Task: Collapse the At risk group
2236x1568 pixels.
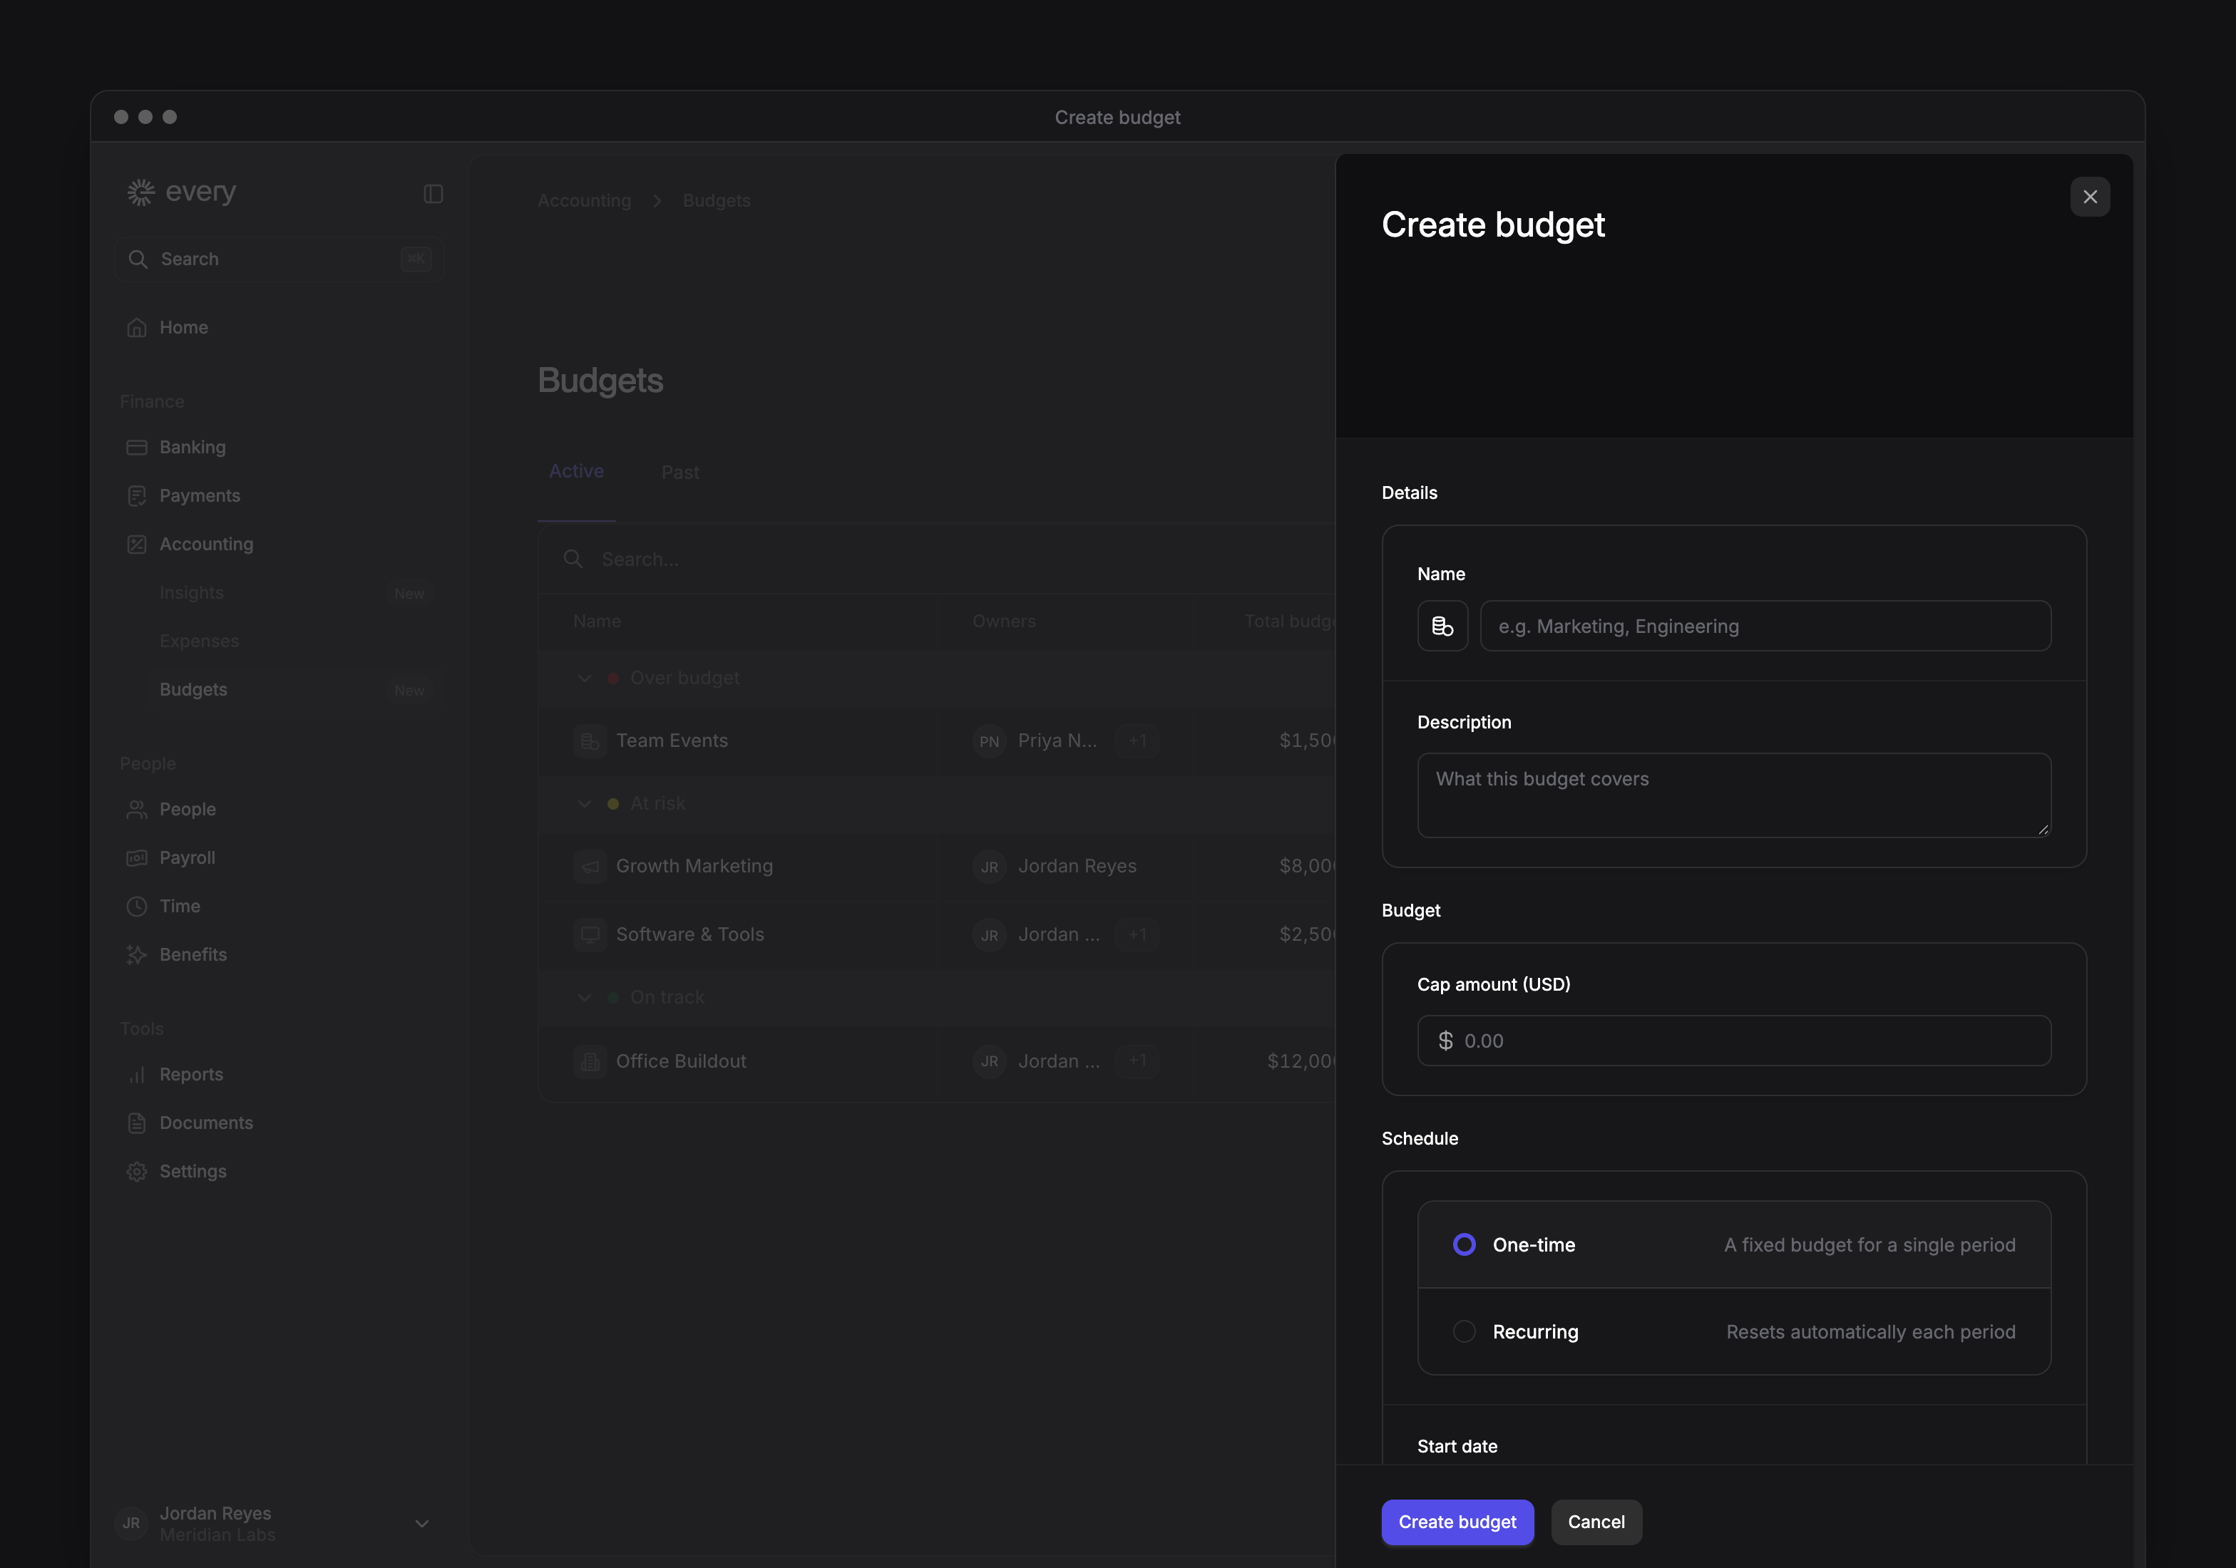Action: 585,804
